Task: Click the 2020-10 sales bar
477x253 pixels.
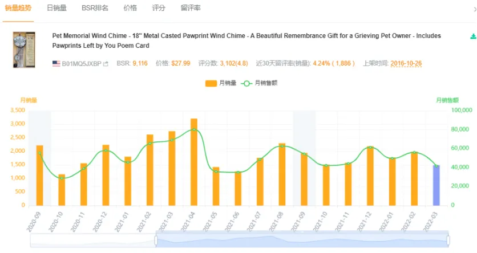Action: tap(62, 190)
